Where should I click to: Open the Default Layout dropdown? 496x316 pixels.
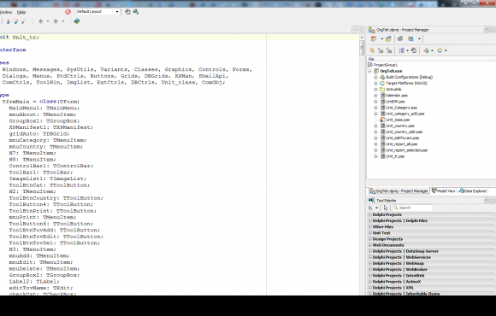(97, 12)
